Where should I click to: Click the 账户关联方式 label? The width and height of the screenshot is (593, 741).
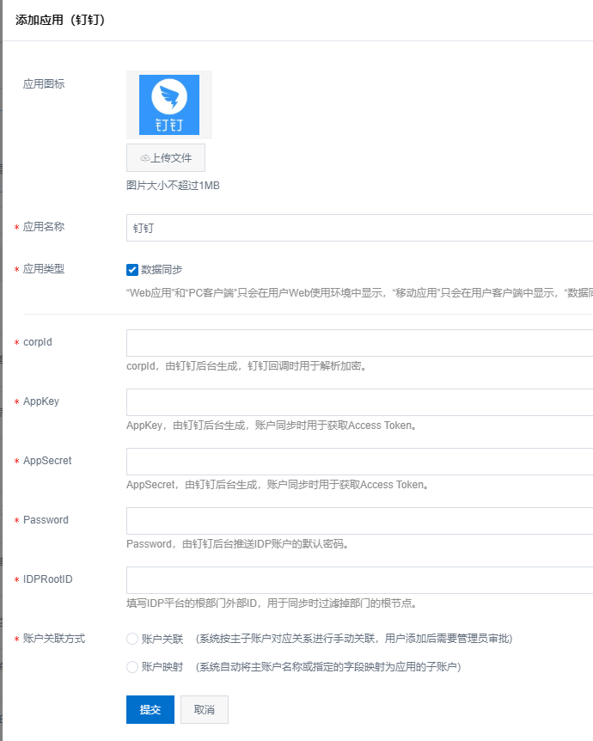[54, 639]
